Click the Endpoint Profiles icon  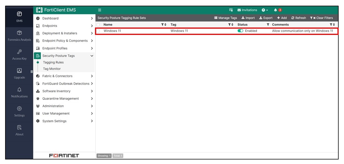click(x=38, y=48)
